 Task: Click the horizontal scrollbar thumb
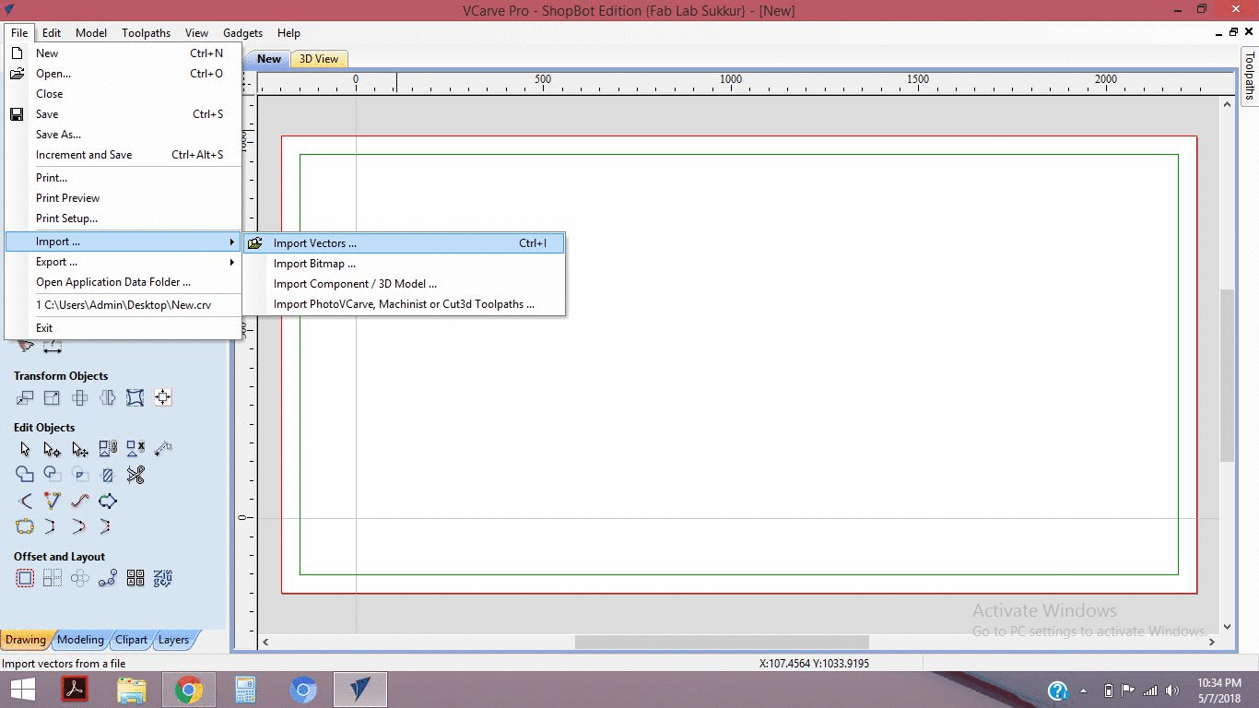click(722, 642)
